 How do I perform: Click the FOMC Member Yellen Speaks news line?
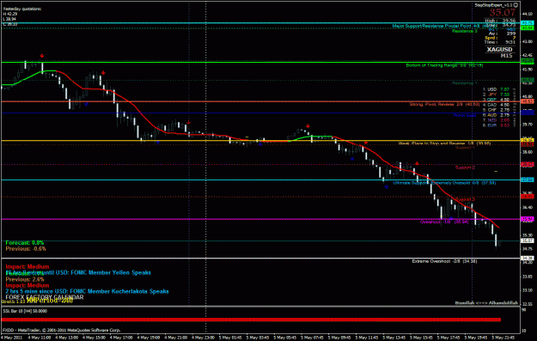pyautogui.click(x=78, y=273)
